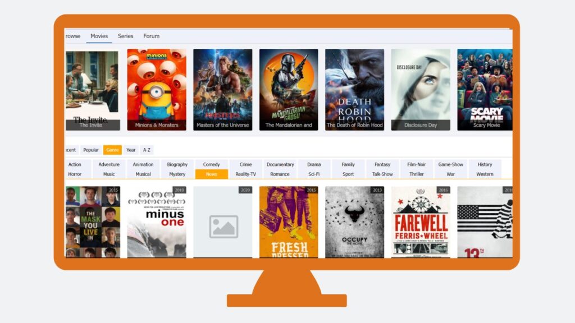The height and width of the screenshot is (323, 575).
Task: Open Masters of the Universe poster
Action: click(x=222, y=90)
